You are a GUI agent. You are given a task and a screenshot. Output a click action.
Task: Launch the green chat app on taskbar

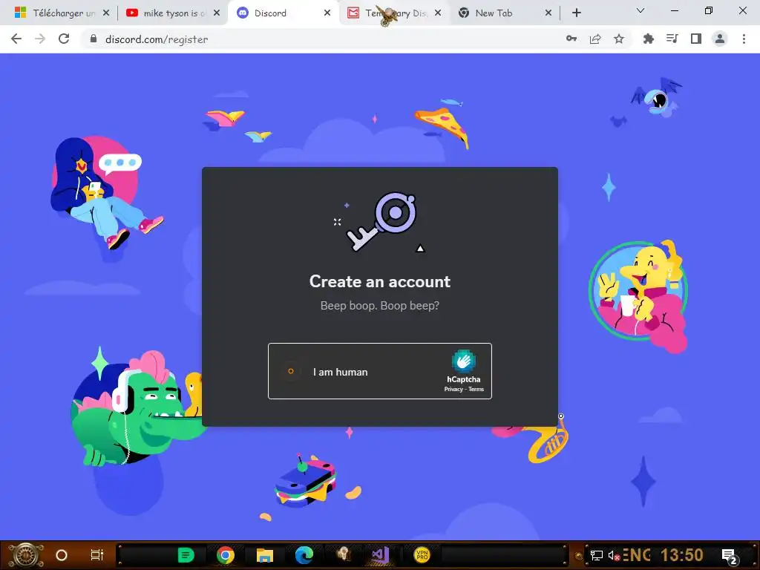[186, 555]
